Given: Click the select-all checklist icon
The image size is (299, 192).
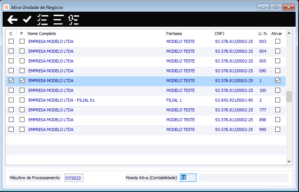Looking at the screenshot, I should [x=42, y=20].
